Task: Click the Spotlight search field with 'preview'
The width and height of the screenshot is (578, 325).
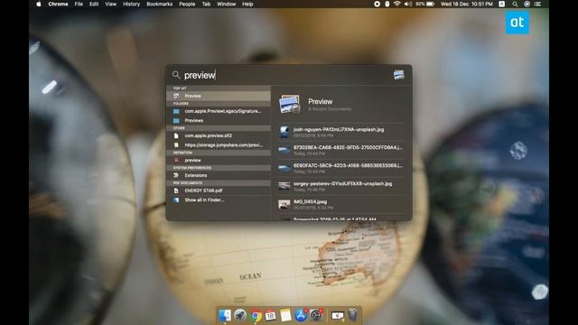Action: click(x=280, y=75)
